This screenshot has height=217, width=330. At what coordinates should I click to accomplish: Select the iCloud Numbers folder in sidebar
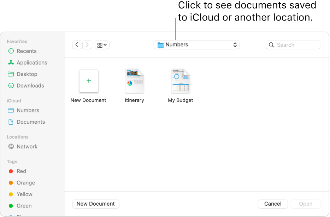pos(28,110)
